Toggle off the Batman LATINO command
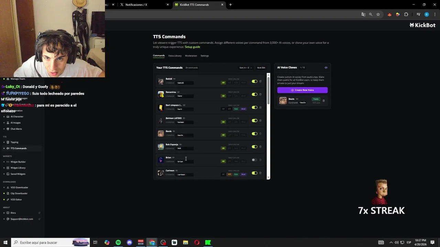440x247 pixels. (254, 120)
